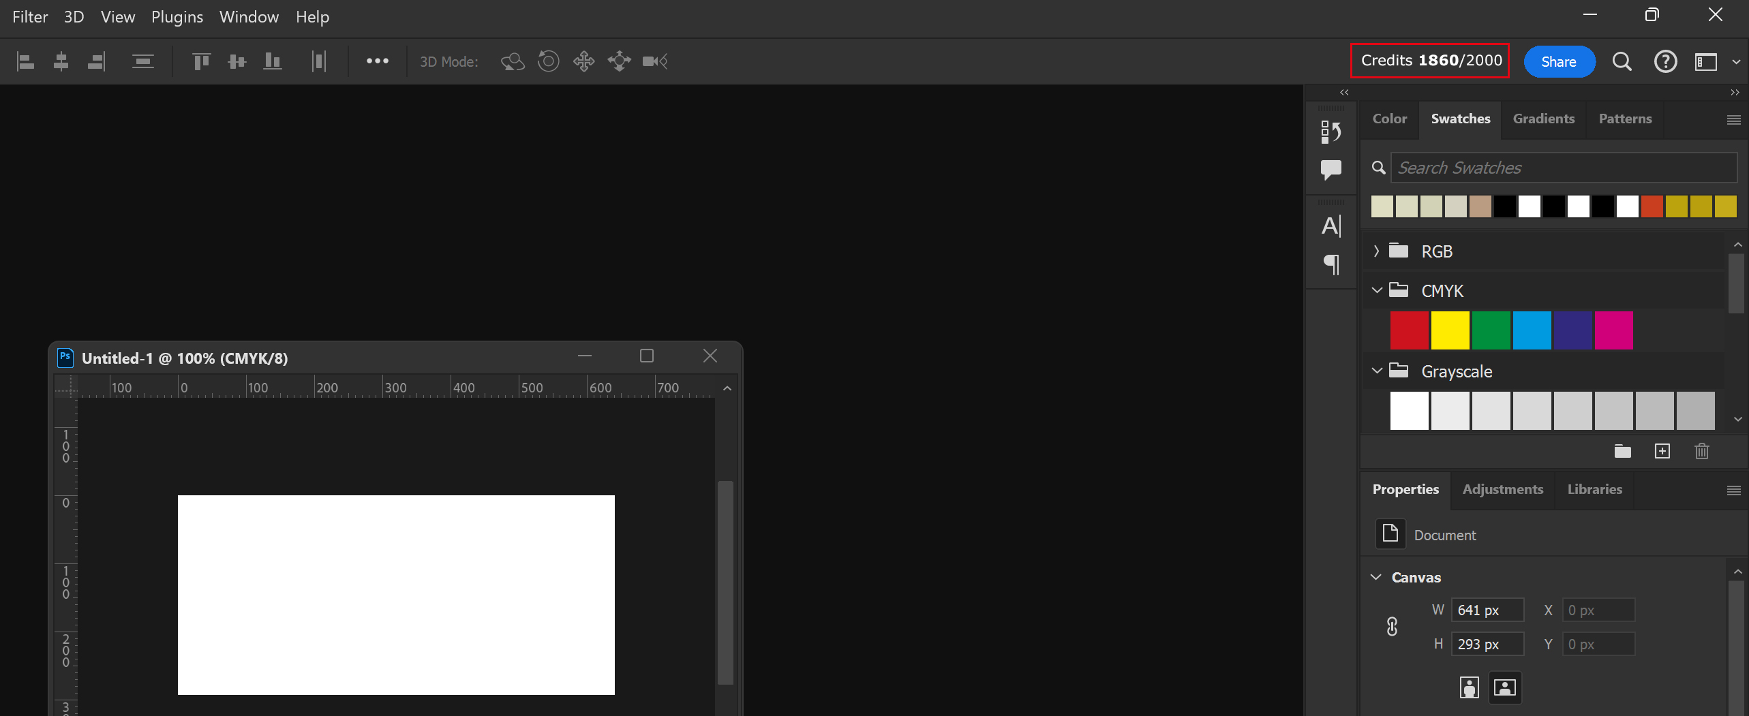Viewport: 1749px width, 716px height.
Task: Open search with the magnifier icon
Action: [x=1623, y=61]
